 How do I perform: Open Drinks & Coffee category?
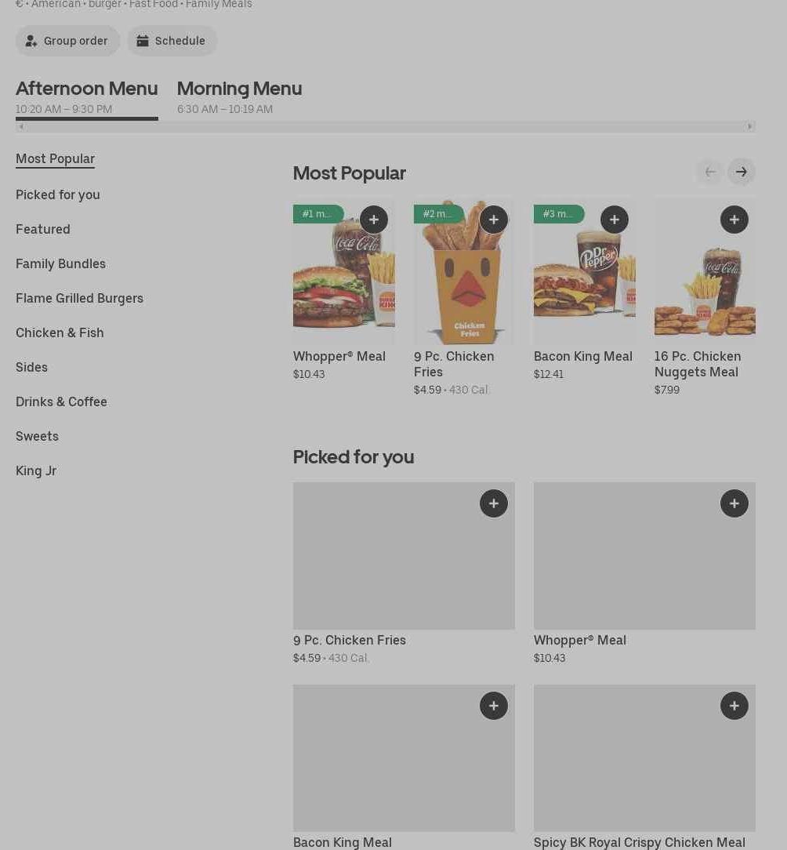pyautogui.click(x=61, y=401)
